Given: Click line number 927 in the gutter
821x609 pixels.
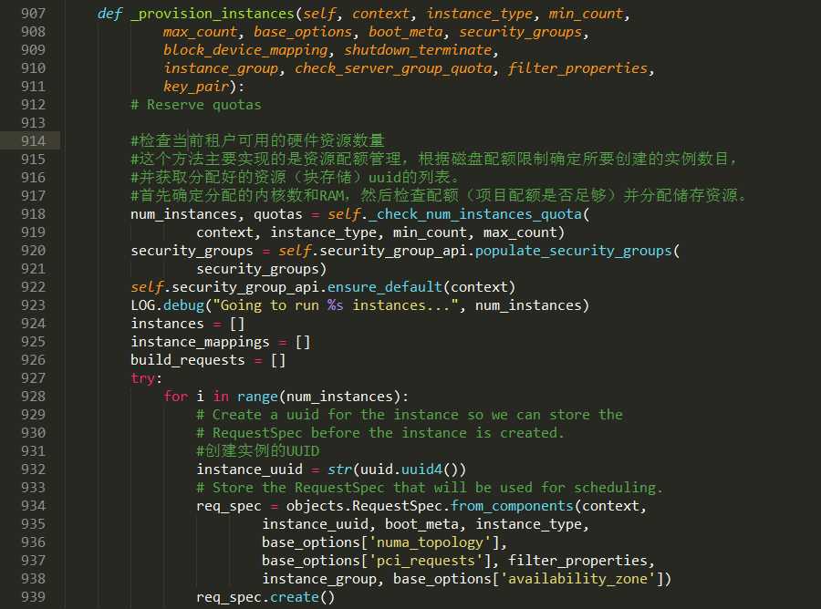Looking at the screenshot, I should (33, 378).
